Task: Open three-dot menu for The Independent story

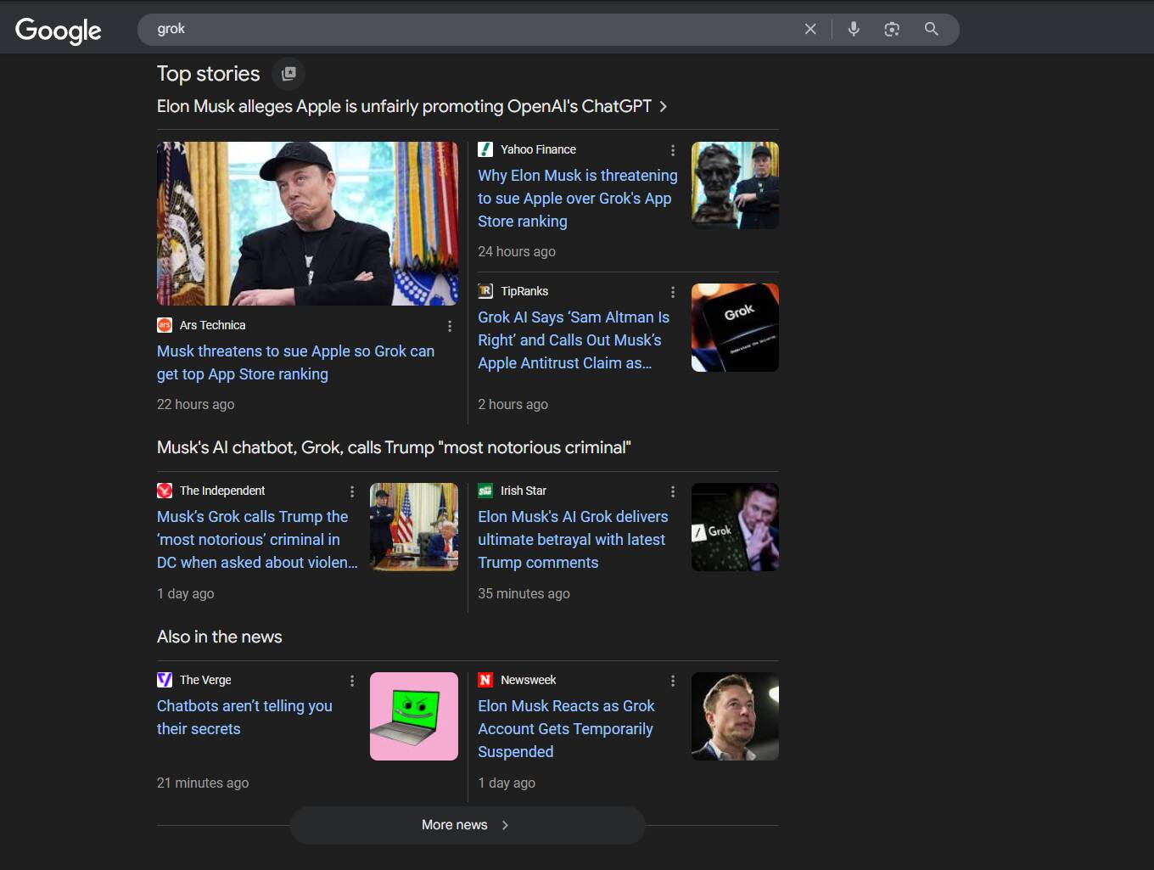Action: tap(352, 491)
